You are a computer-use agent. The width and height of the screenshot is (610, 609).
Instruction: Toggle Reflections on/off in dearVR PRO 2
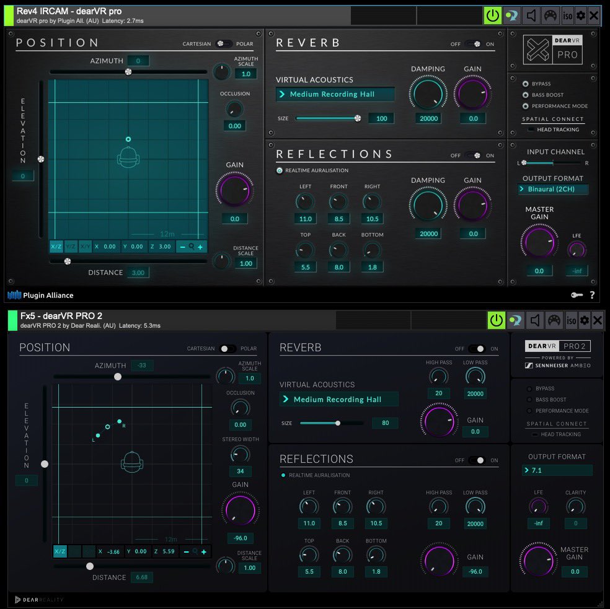pos(477,460)
